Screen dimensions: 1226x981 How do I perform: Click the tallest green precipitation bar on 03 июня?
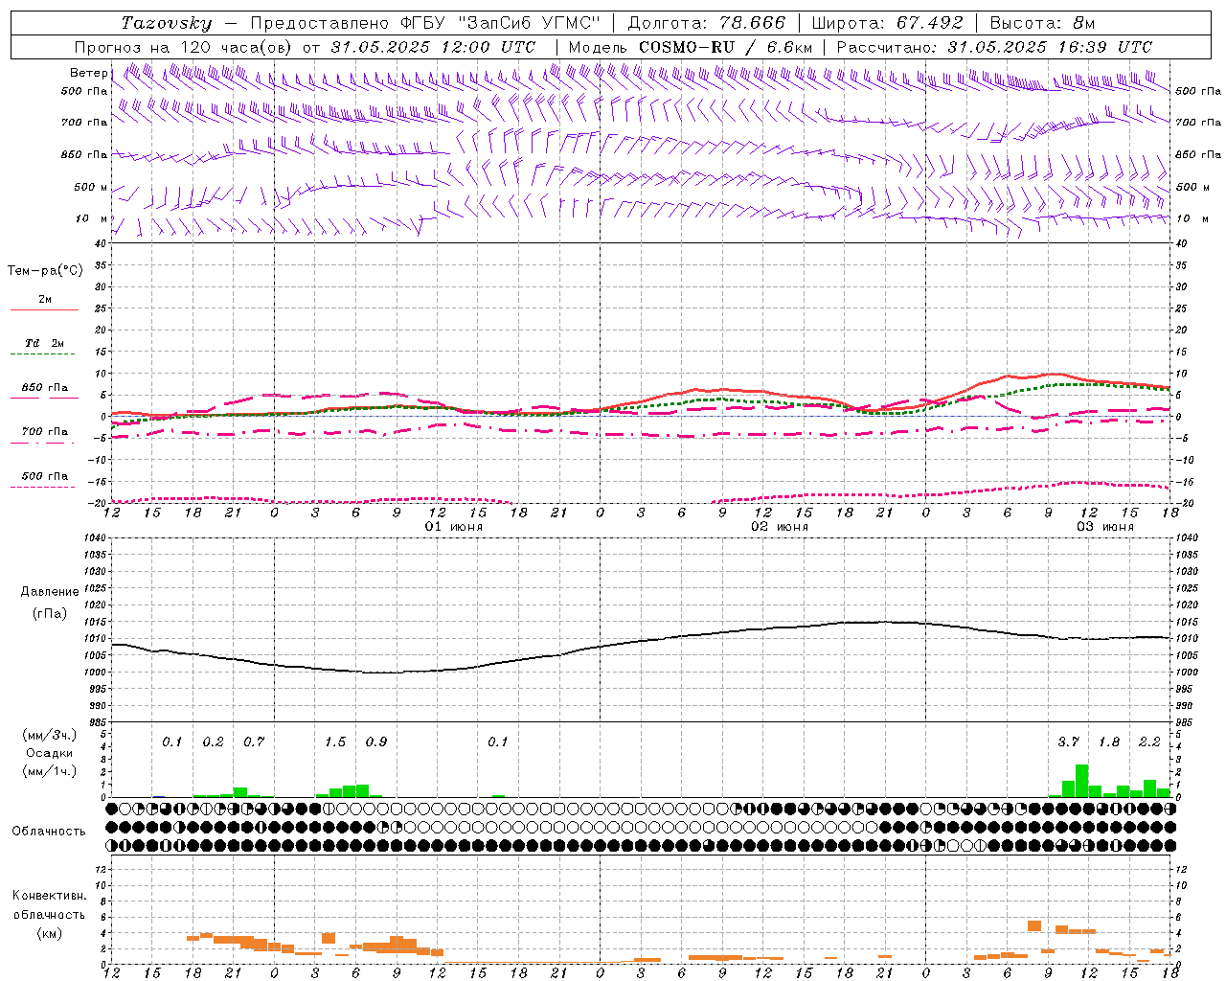[x=1081, y=781]
